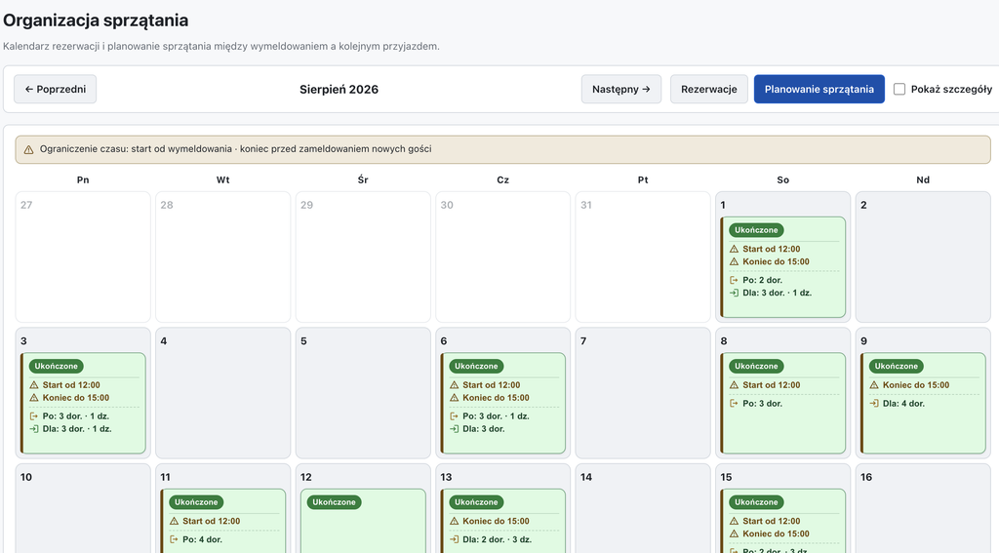Click check-in icon beside 'Dla: 4 dor.' on August 9
Viewport: 999px width, 553px height.
874,403
